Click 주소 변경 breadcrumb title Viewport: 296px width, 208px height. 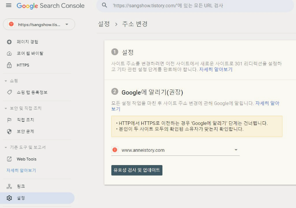pos(135,24)
